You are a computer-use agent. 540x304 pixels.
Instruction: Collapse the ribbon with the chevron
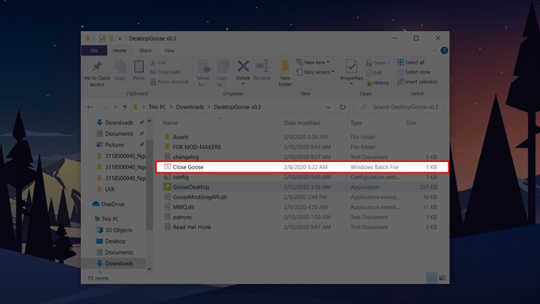coord(435,51)
